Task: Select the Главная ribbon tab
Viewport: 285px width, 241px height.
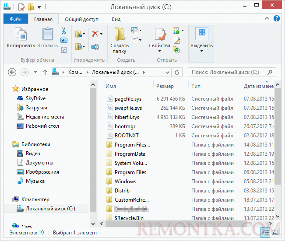Action: click(x=43, y=19)
